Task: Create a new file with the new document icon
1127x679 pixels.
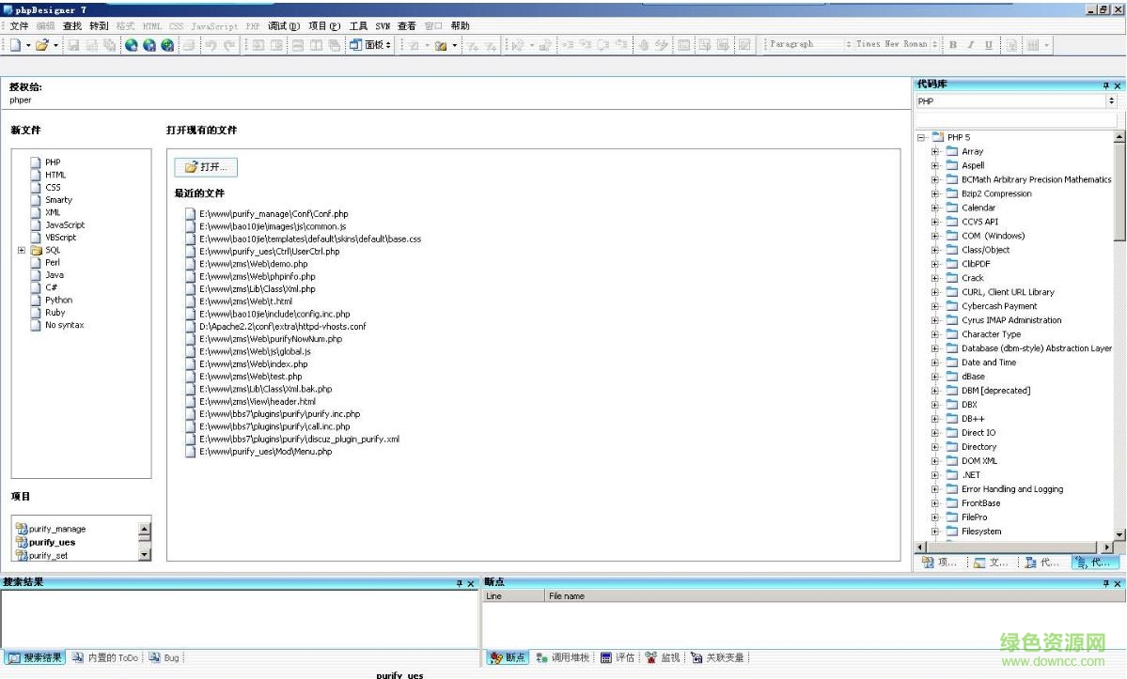Action: pos(16,44)
